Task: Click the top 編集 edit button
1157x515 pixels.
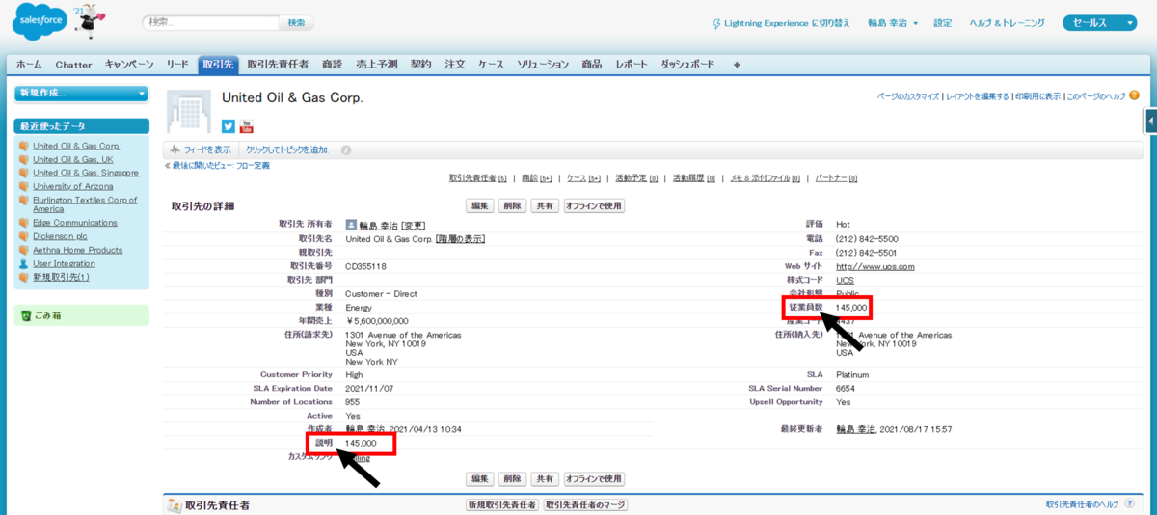Action: [480, 205]
